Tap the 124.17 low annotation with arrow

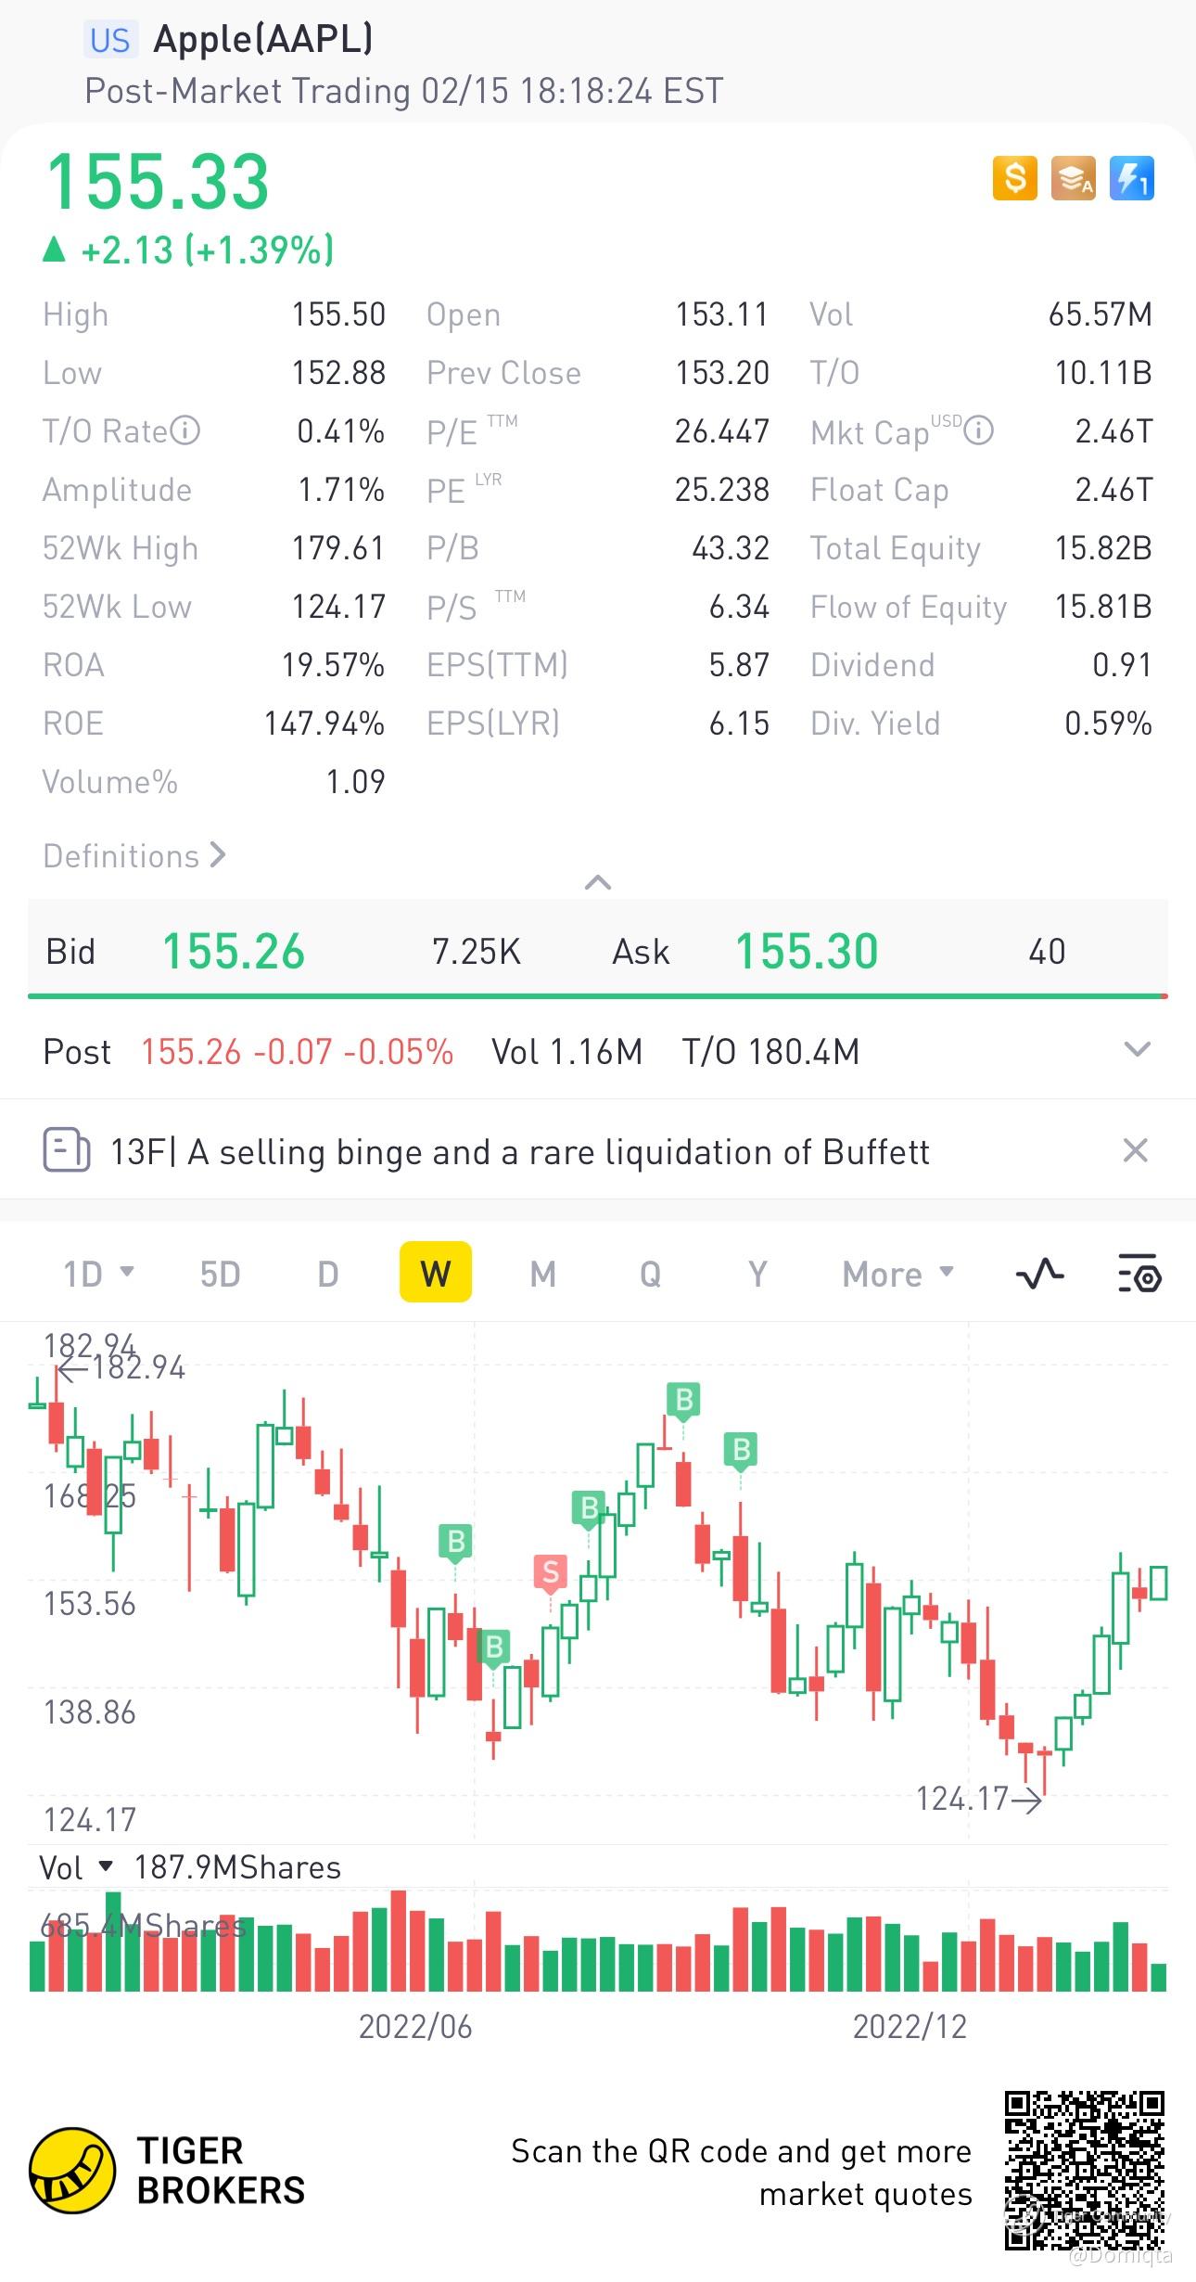[x=979, y=1799]
